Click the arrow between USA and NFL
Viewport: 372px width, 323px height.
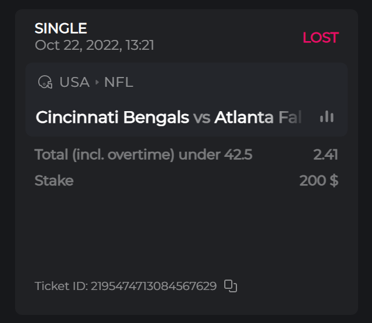pyautogui.click(x=97, y=83)
